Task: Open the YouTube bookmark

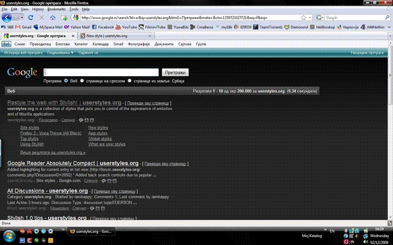Action: [x=126, y=27]
